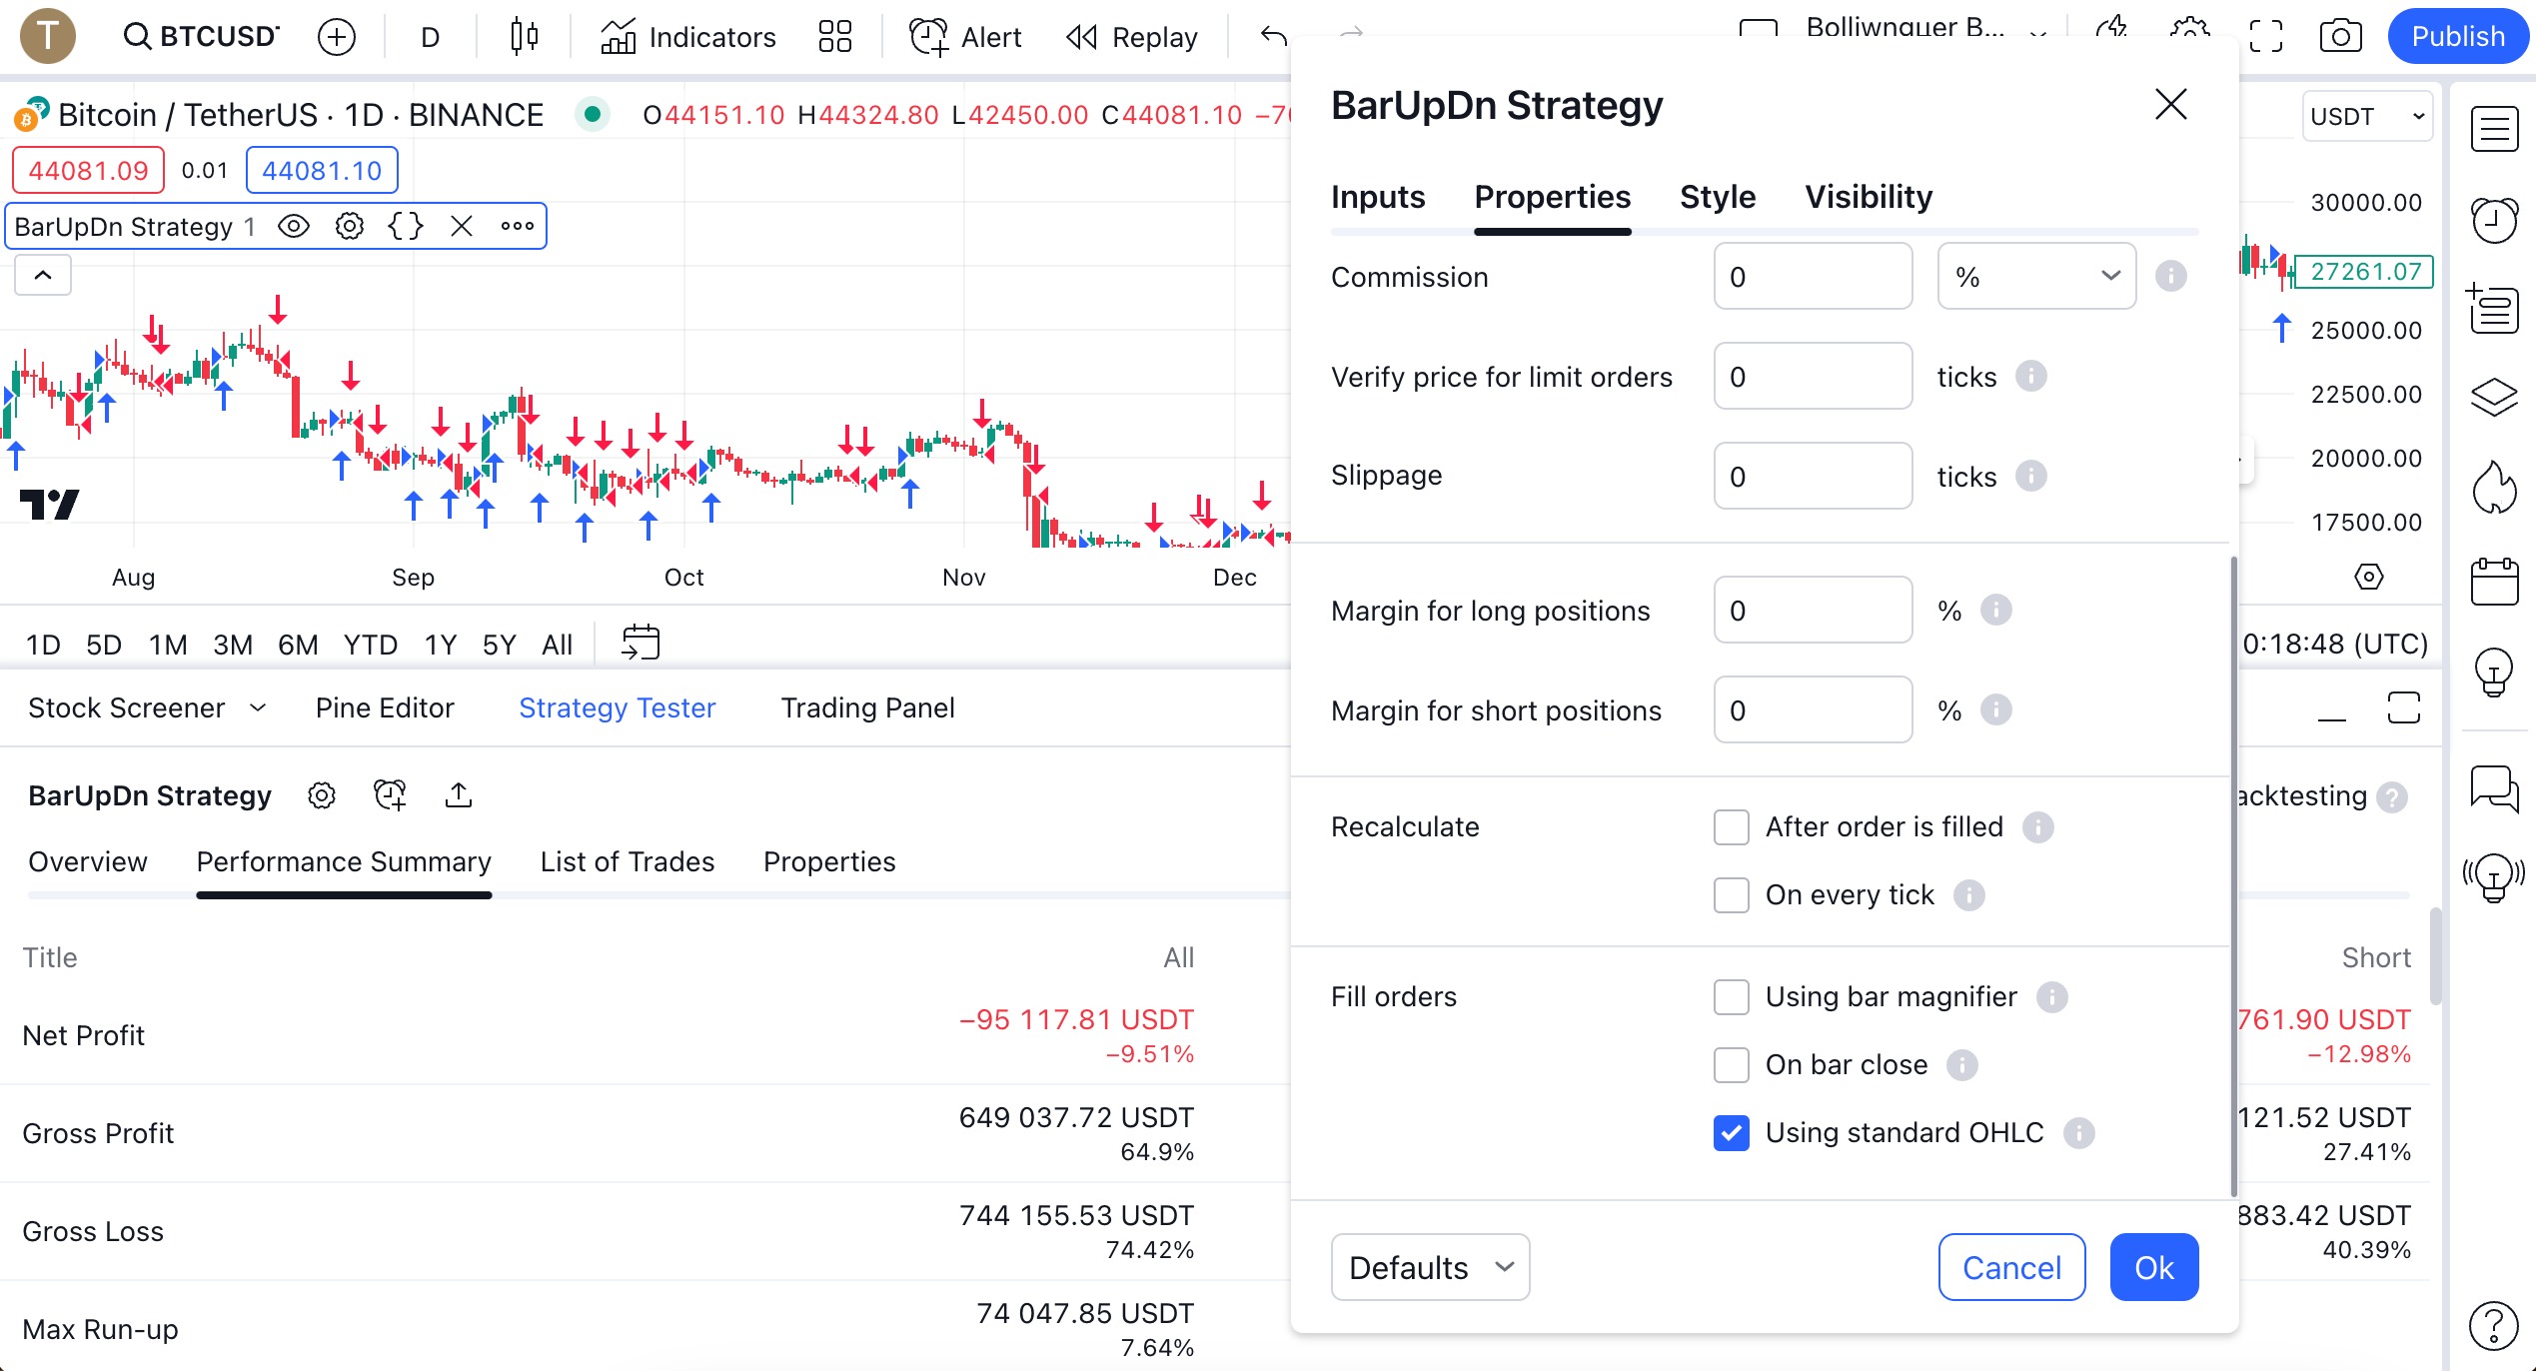The width and height of the screenshot is (2536, 1371).
Task: Enable On bar close checkbox
Action: point(1732,1065)
